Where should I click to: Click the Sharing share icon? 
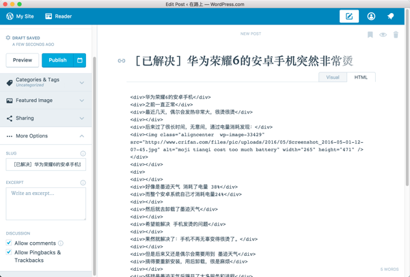[x=10, y=118]
